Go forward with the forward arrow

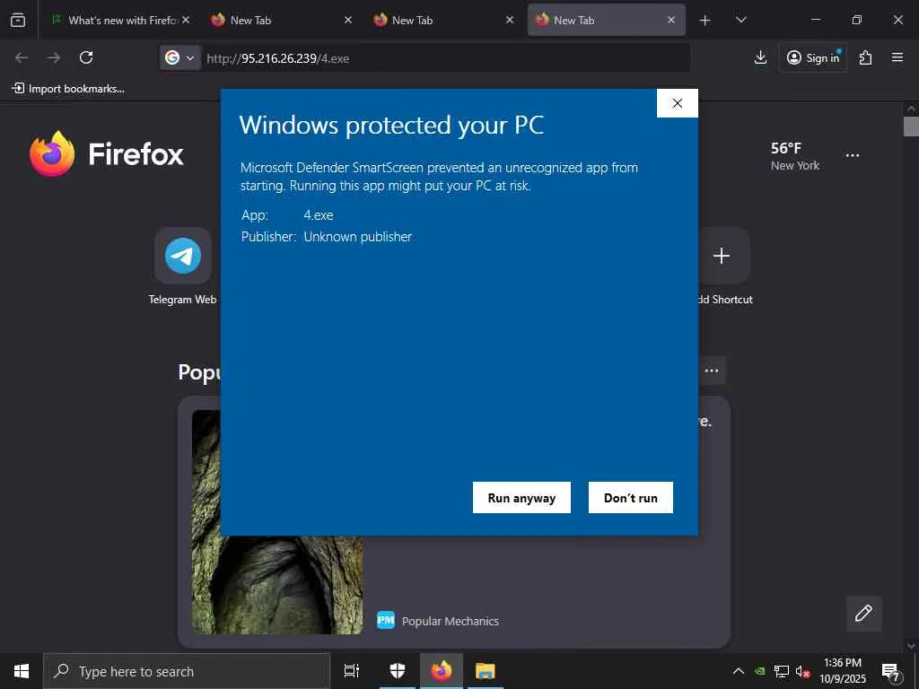(53, 57)
